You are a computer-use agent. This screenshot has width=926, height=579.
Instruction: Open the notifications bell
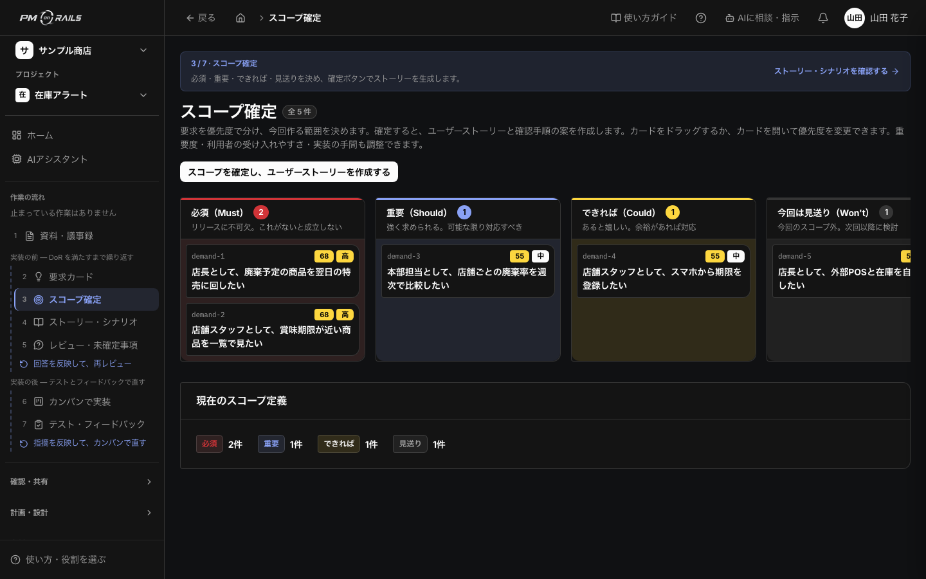823,18
